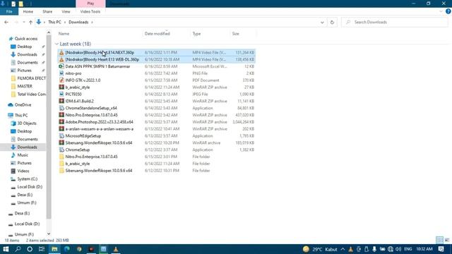The width and height of the screenshot is (452, 254).
Task: Open pinned Desktop under Quick access
Action: pyautogui.click(x=25, y=47)
